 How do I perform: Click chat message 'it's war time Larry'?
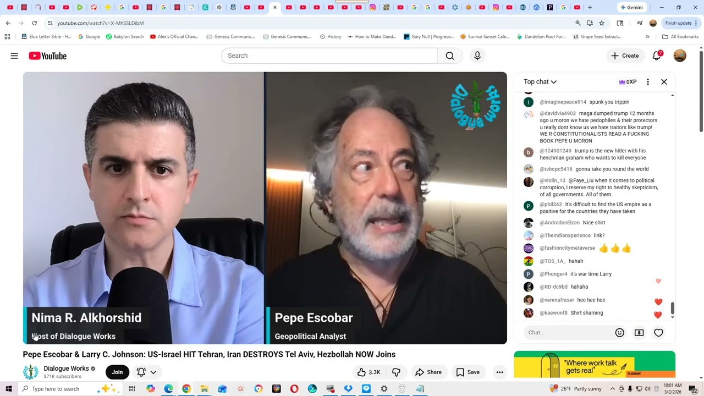click(591, 274)
